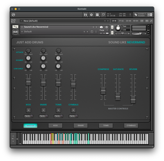164x161 pixels.
Task: Go to next multi arrow
Action: (x=108, y=21)
